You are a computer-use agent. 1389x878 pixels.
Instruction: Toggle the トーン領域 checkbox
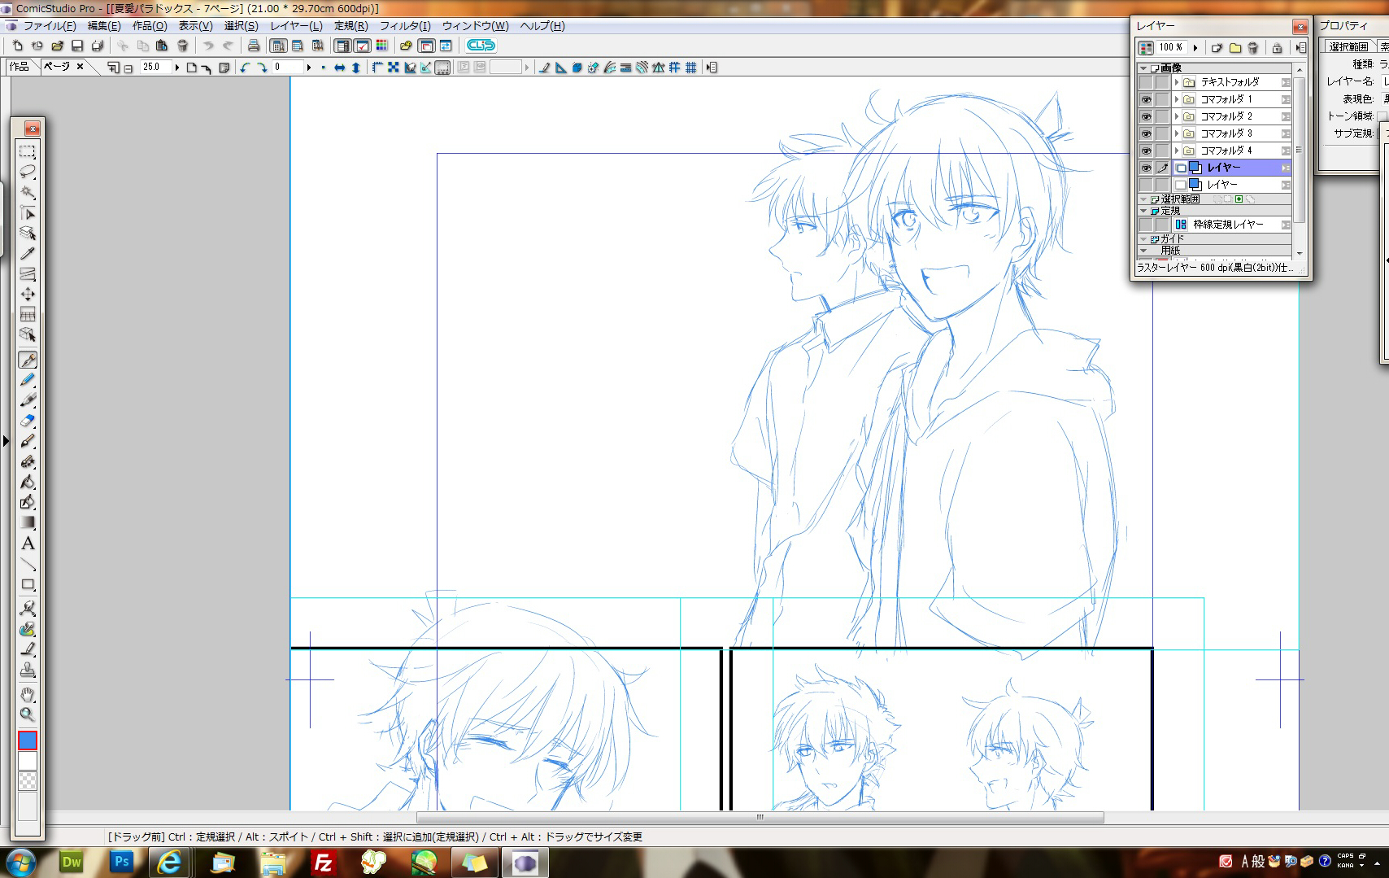tap(1382, 116)
